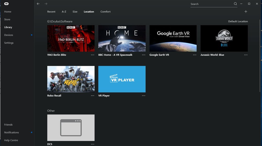Open options menu for Jurassic World: Blue
The width and height of the screenshot is (262, 146).
pyautogui.click(x=246, y=55)
